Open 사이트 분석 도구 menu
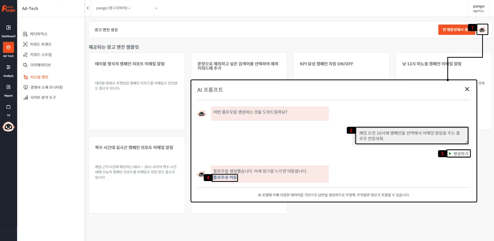 click(x=43, y=97)
